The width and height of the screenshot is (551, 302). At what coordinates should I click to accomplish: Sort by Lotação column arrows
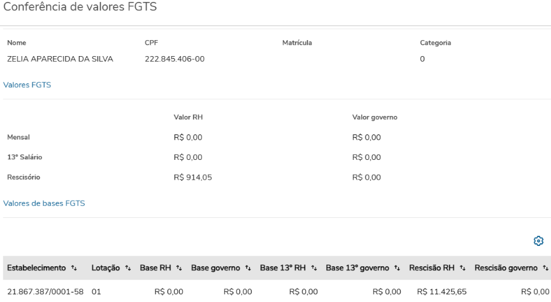coord(128,268)
